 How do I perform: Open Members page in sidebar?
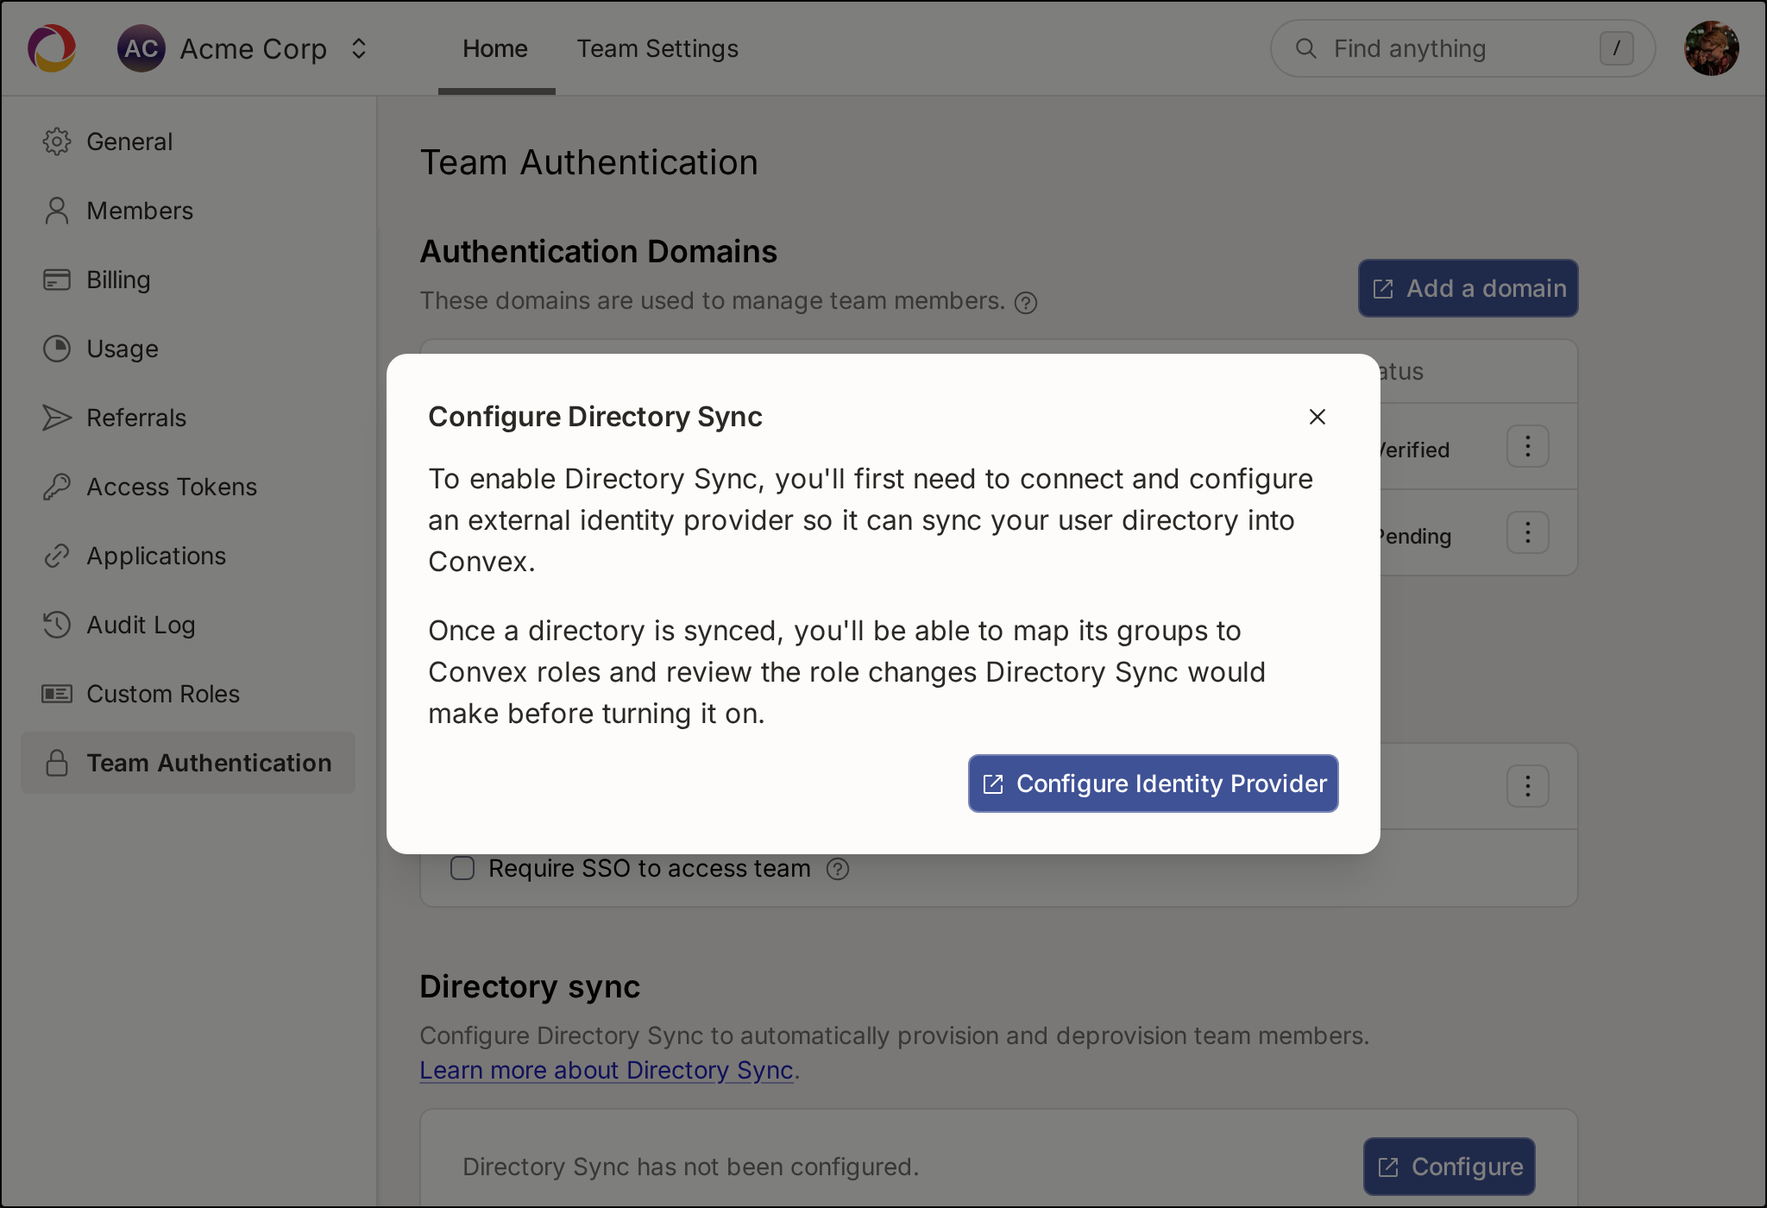188,211
